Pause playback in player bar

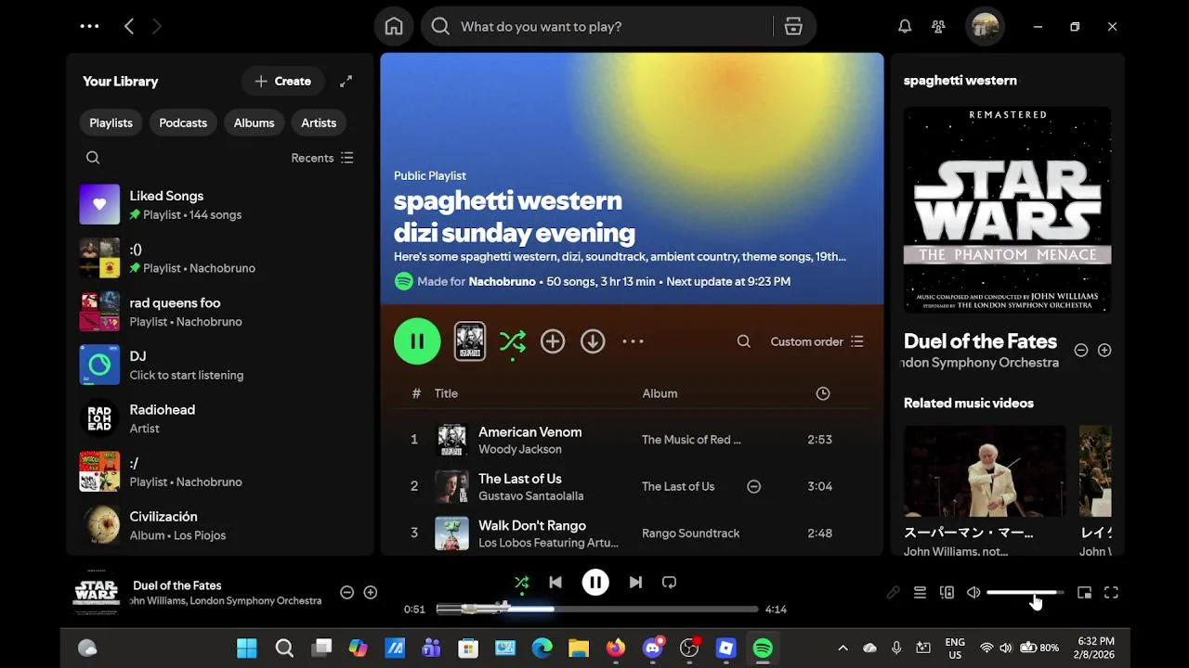(x=595, y=583)
